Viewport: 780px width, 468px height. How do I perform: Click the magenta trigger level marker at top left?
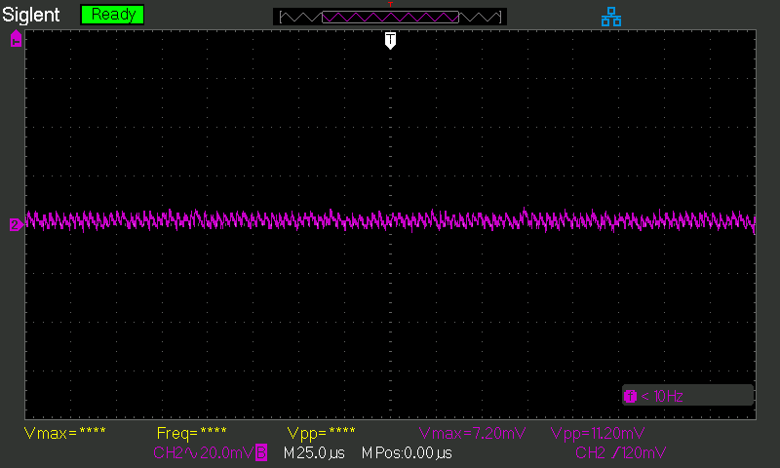[16, 39]
